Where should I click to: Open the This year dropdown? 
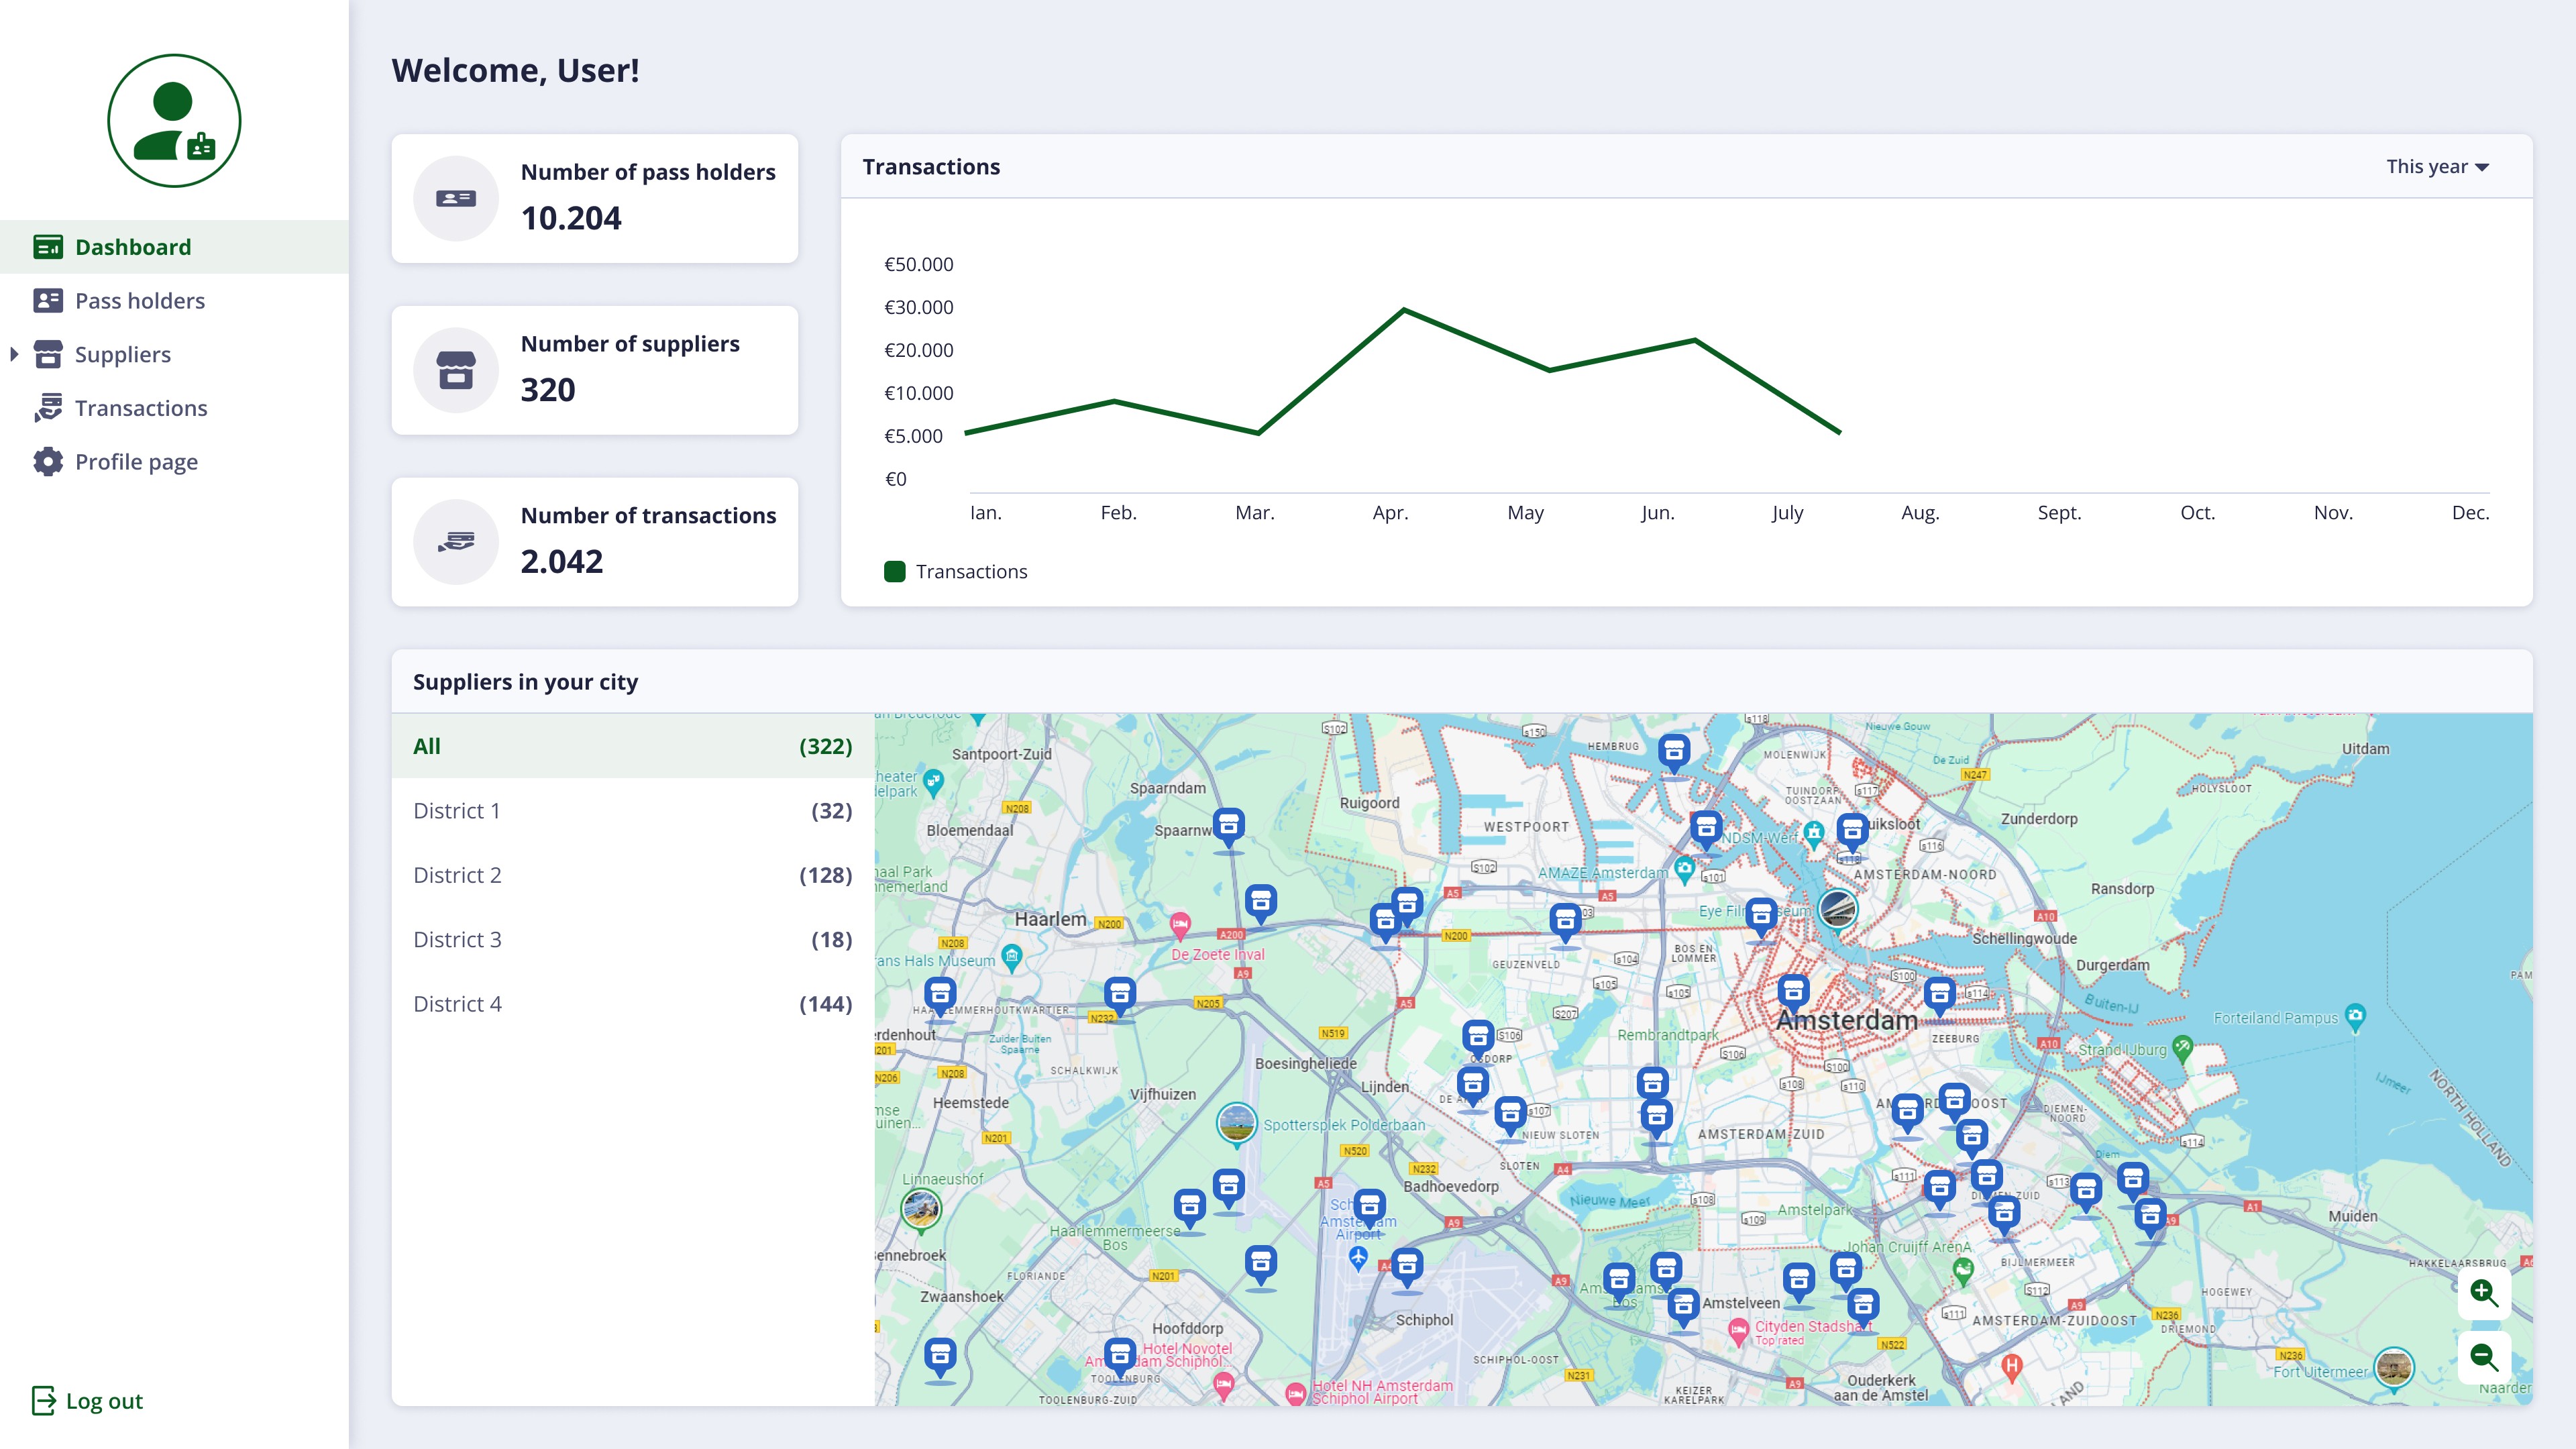point(2437,167)
